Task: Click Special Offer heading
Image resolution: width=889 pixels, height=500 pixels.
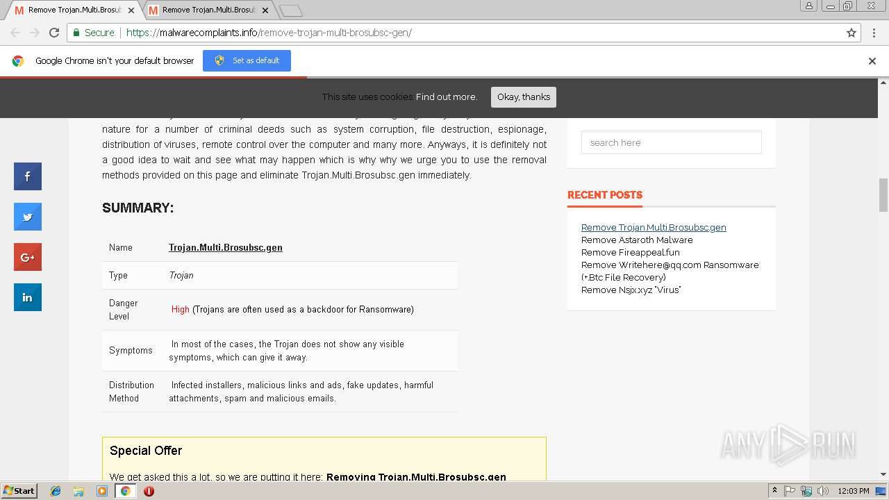Action: click(x=146, y=451)
